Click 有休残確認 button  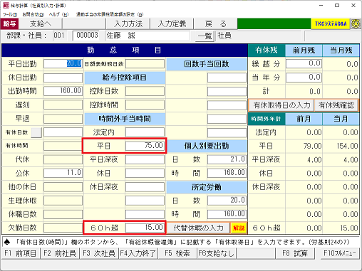coord(336,105)
